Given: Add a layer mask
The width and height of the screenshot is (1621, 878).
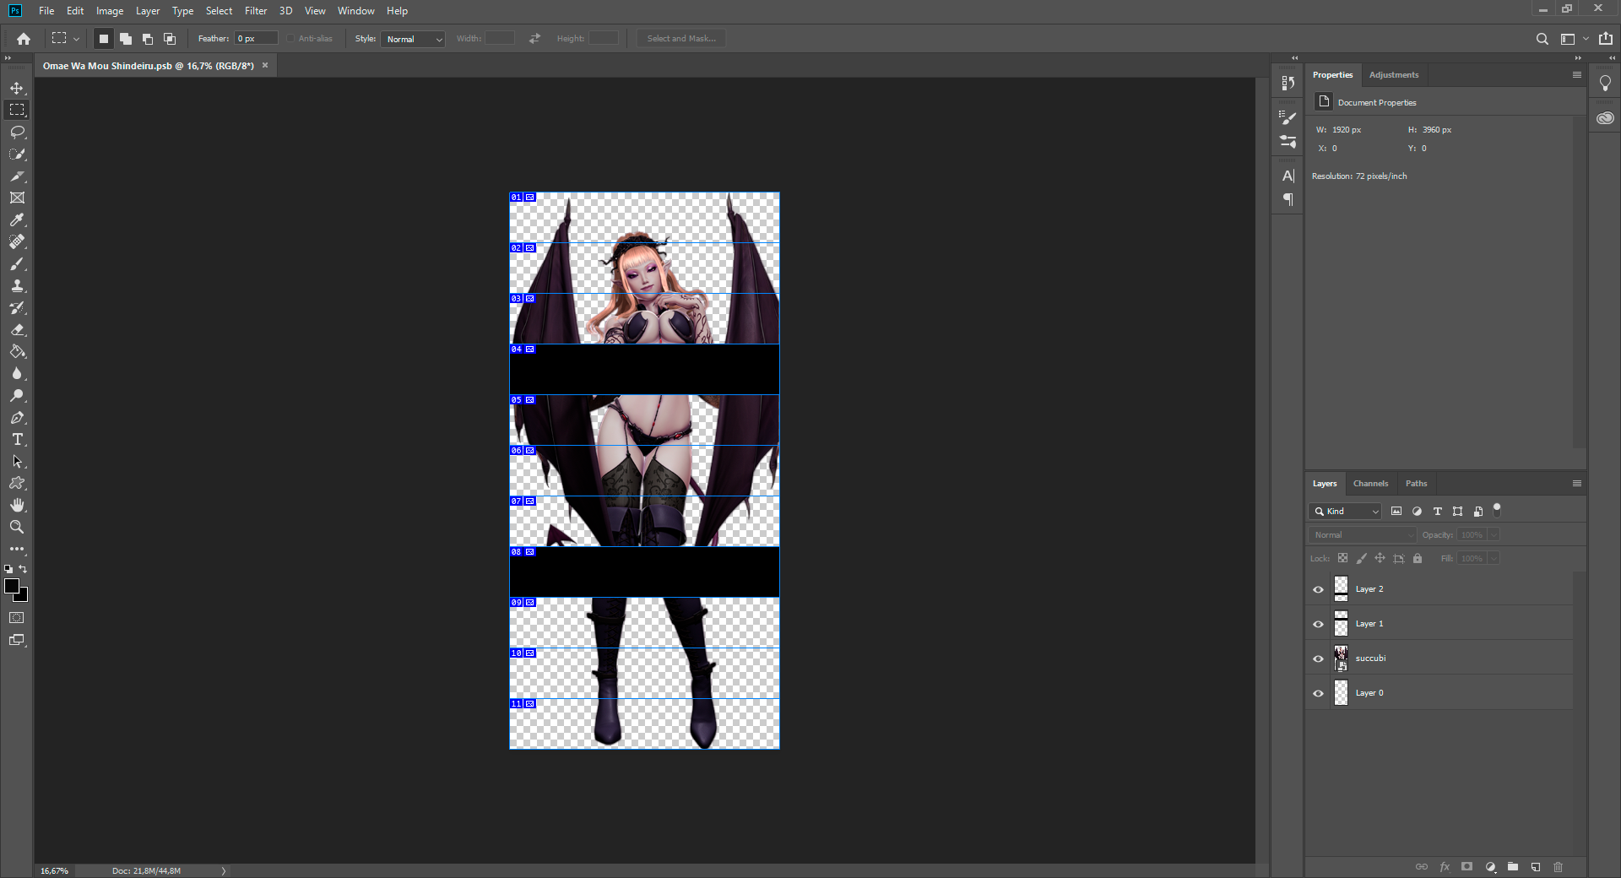Looking at the screenshot, I should click(1467, 867).
